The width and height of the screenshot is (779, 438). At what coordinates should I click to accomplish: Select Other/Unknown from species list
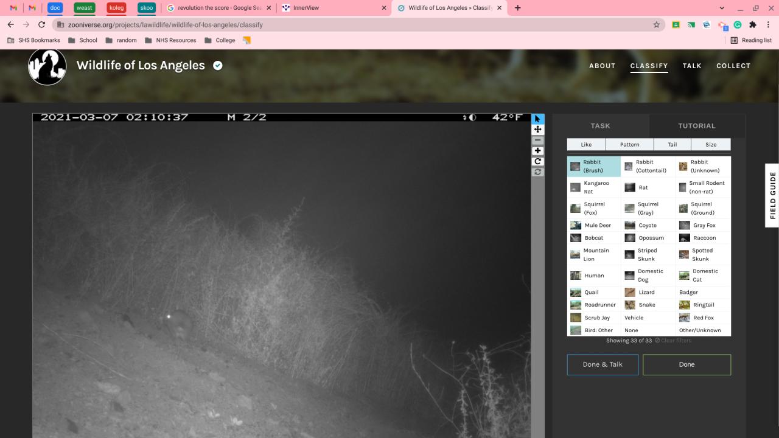coord(703,330)
